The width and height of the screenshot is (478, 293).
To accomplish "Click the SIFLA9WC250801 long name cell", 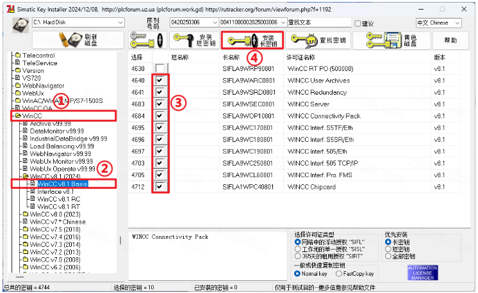I will [247, 163].
